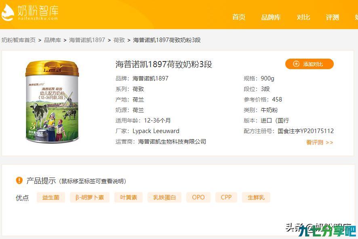The image size is (358, 239).
Task: Open the 品牌库 navigation menu item
Action: point(271,17)
